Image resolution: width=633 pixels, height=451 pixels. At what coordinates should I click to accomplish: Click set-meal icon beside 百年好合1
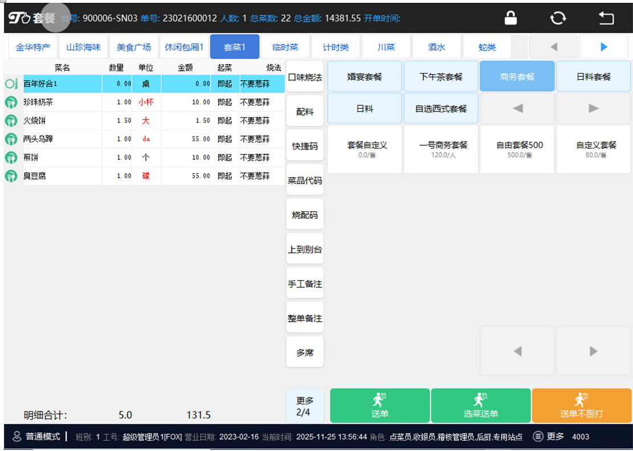point(11,84)
